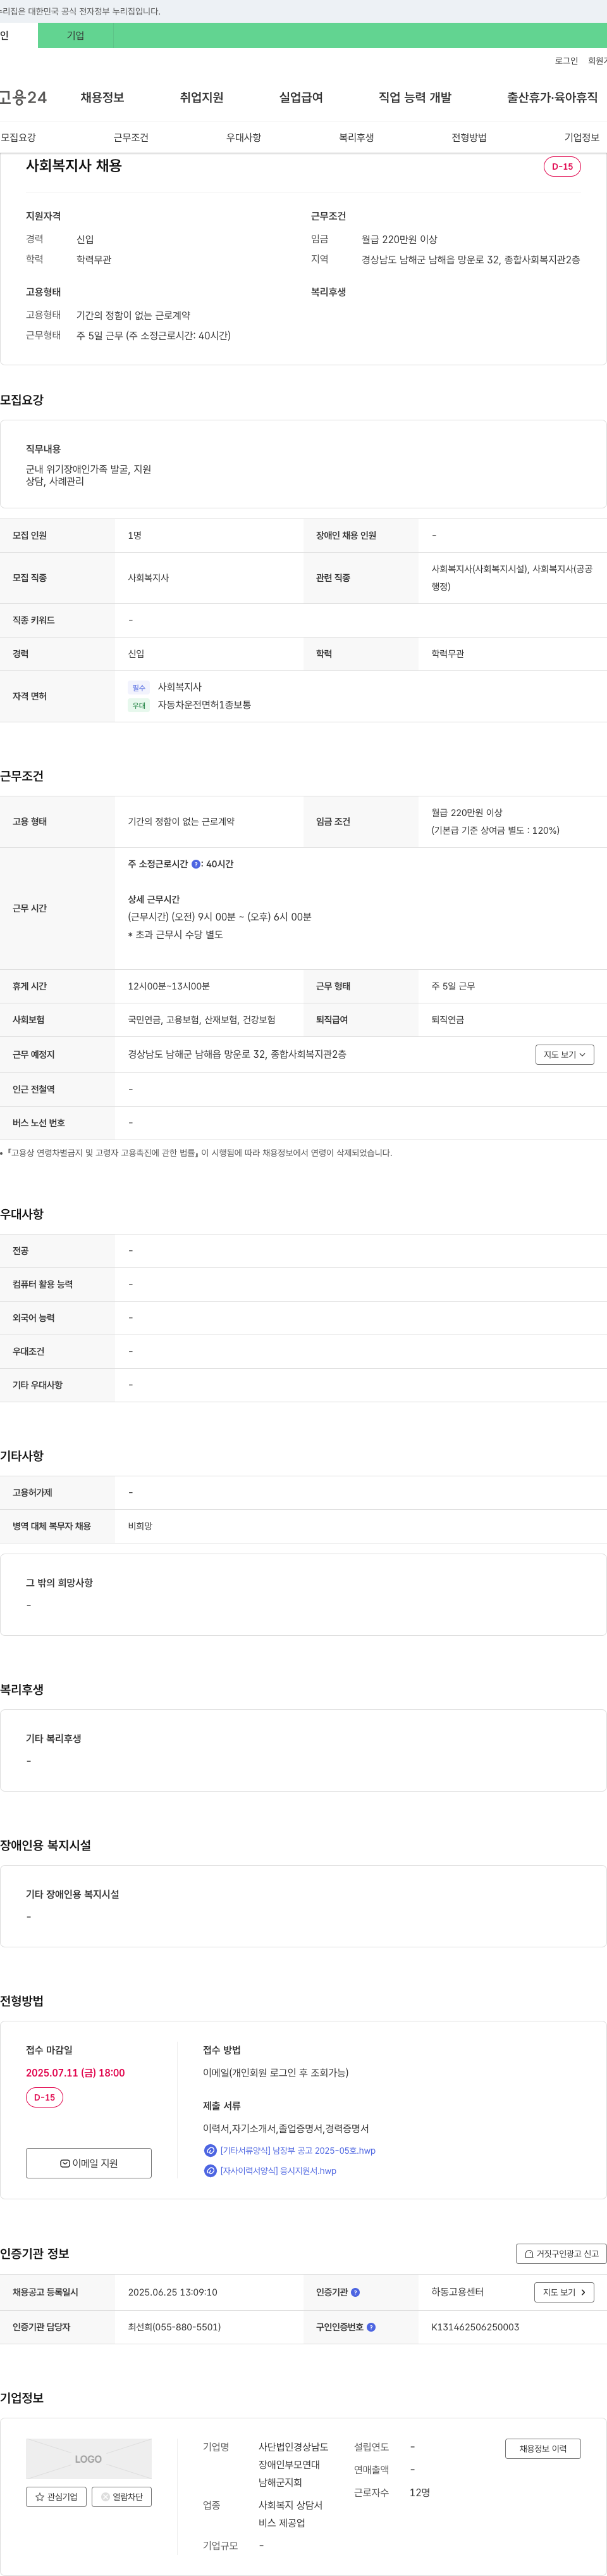Click the 퇴직연금 value
Viewport: 607px width, 2576px height.
tap(447, 1020)
